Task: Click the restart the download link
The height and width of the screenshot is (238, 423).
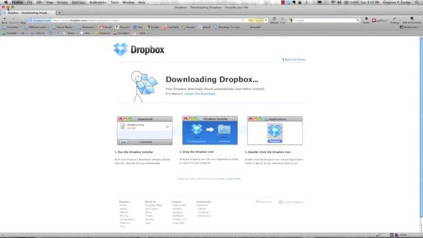Action: [x=200, y=94]
